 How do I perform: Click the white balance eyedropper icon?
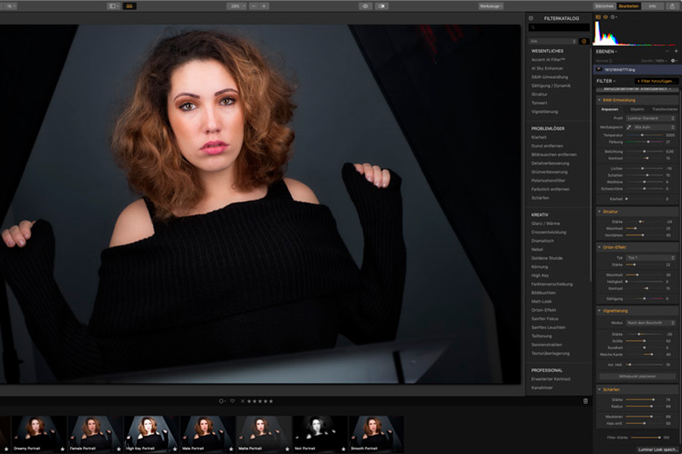(627, 127)
